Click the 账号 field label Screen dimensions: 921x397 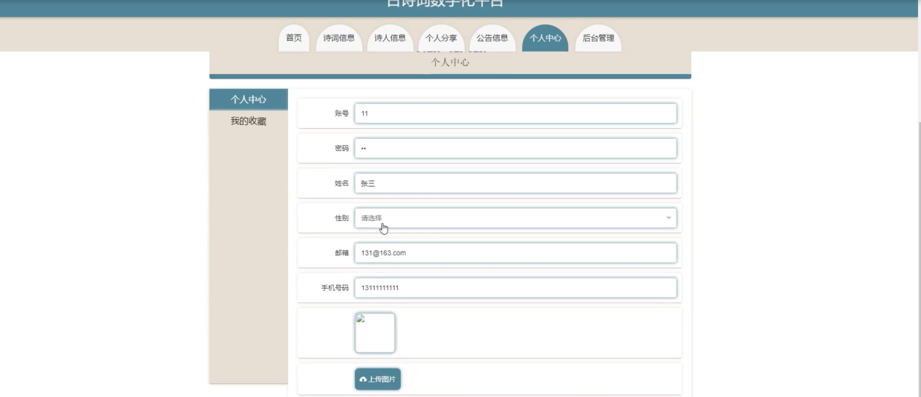341,114
